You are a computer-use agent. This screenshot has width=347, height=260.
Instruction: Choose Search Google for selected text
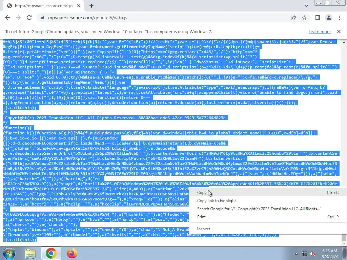click(268, 209)
